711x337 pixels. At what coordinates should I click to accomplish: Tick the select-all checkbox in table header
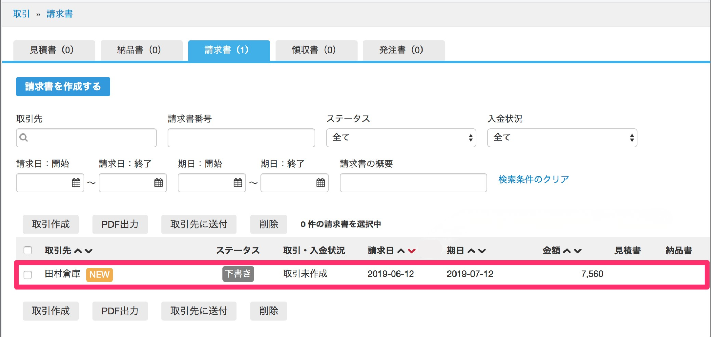(x=27, y=250)
